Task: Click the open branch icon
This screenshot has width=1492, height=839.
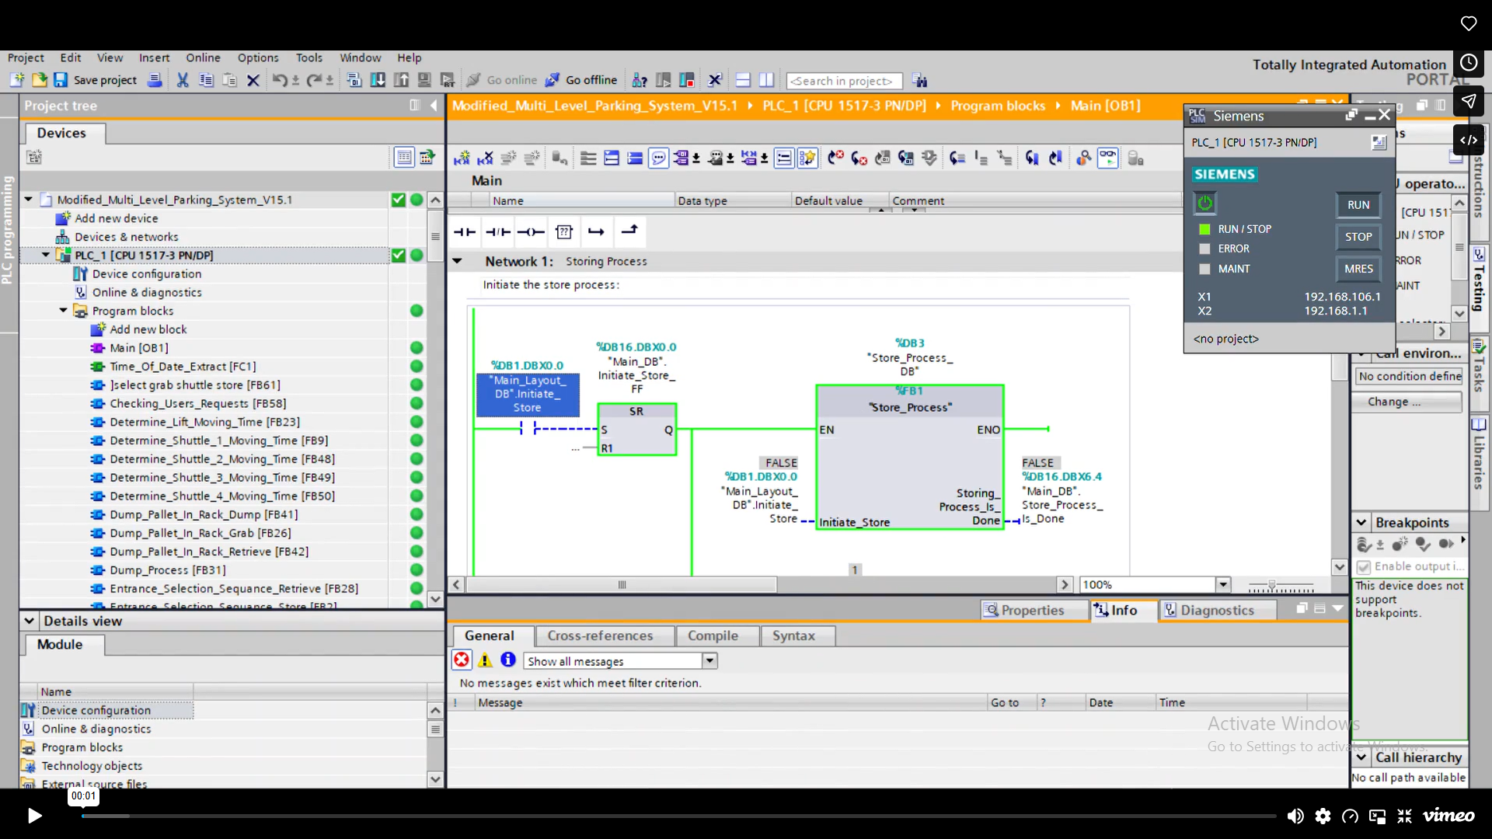Action: pyautogui.click(x=596, y=232)
